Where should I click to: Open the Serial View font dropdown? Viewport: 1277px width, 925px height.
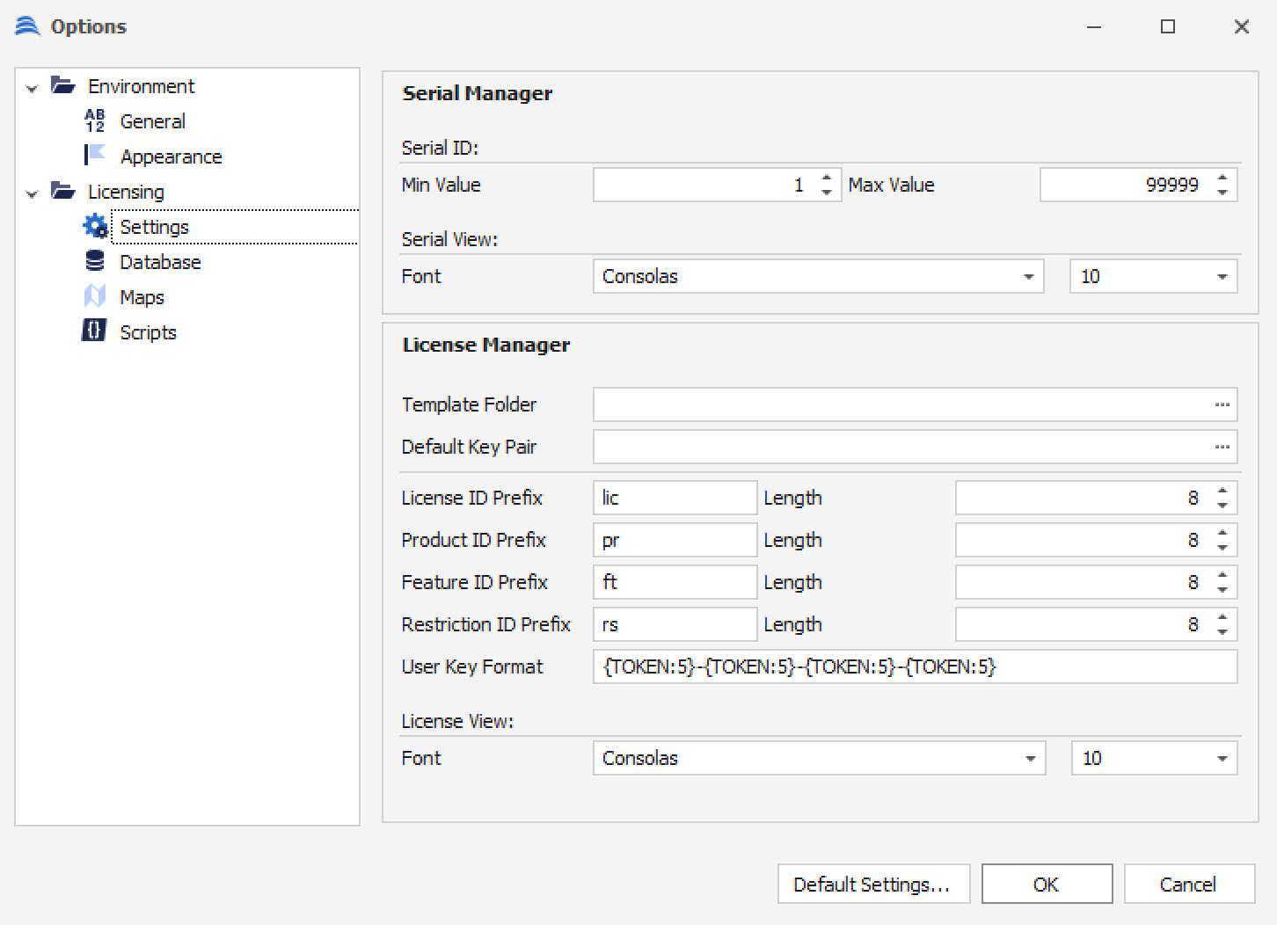(x=1028, y=277)
